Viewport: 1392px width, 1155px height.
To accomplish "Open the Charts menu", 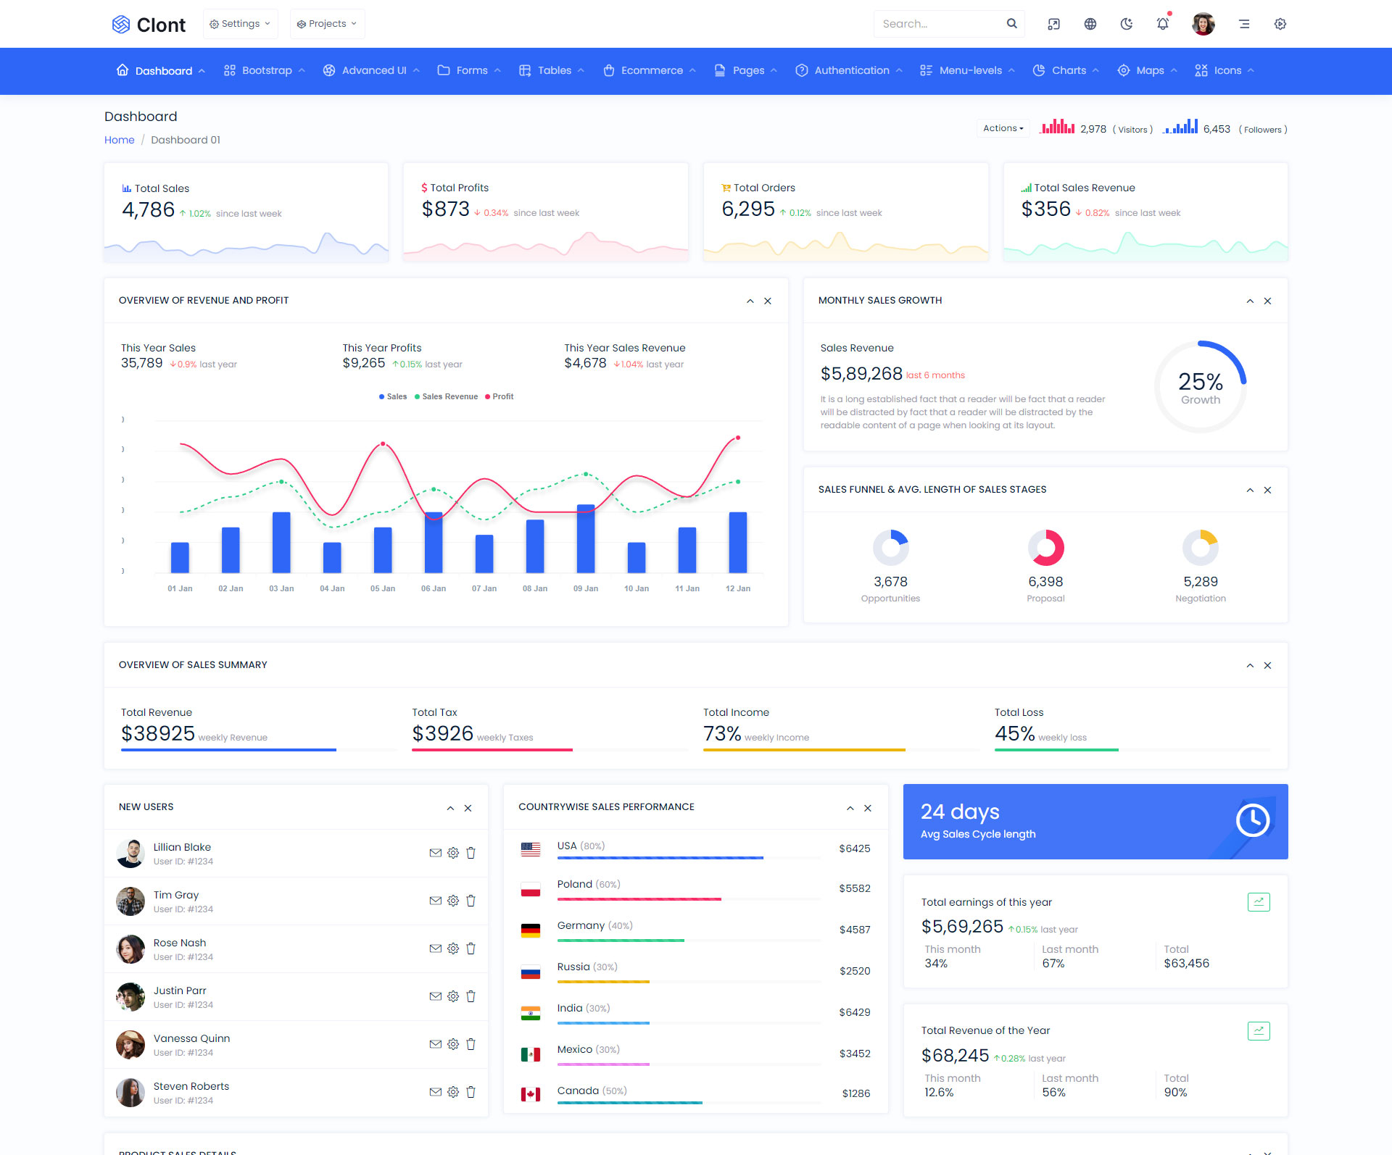I will pyautogui.click(x=1068, y=70).
